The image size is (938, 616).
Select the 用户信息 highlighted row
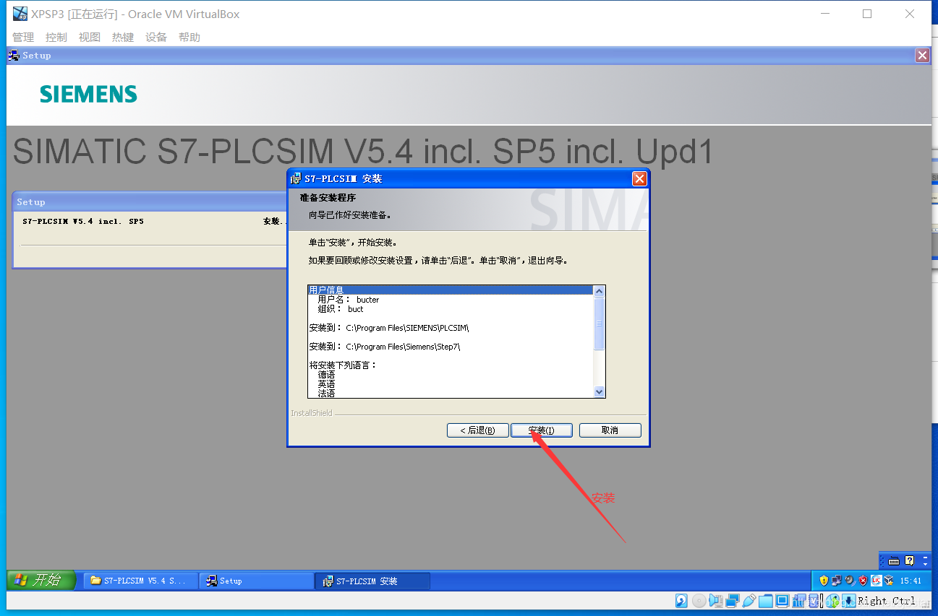(x=450, y=290)
